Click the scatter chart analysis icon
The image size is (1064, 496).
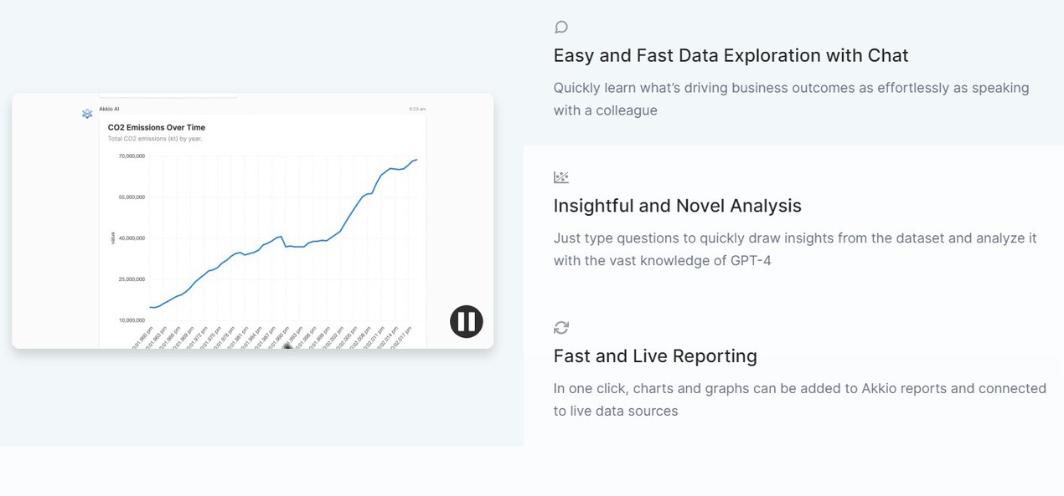tap(561, 177)
